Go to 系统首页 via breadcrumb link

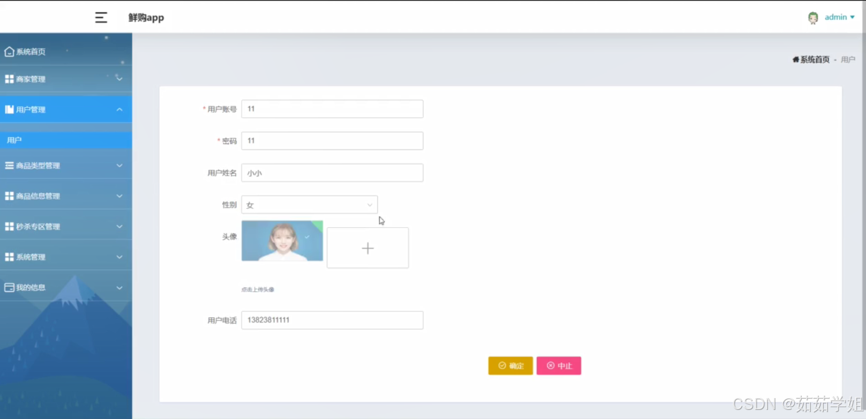(x=815, y=59)
